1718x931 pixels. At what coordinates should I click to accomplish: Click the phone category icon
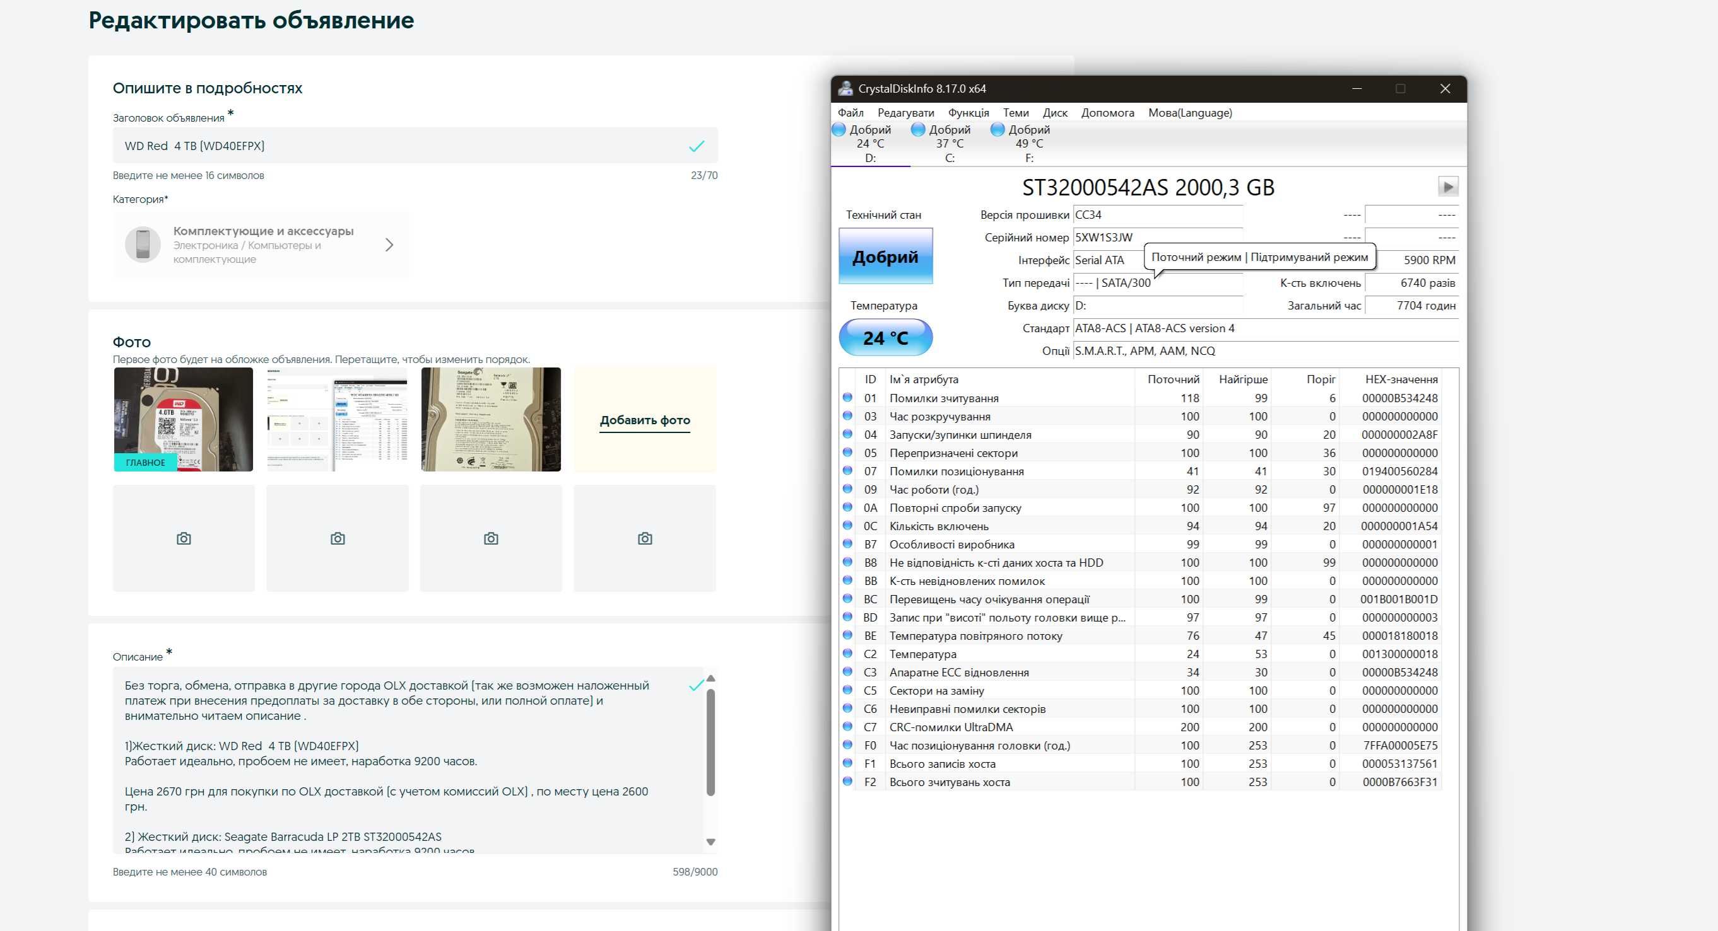(x=143, y=245)
